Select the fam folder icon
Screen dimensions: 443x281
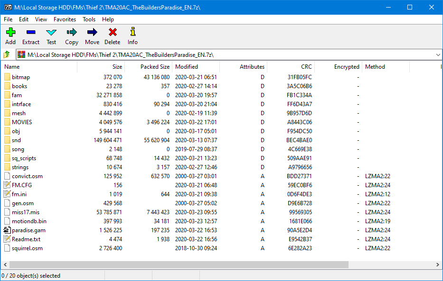(7, 95)
